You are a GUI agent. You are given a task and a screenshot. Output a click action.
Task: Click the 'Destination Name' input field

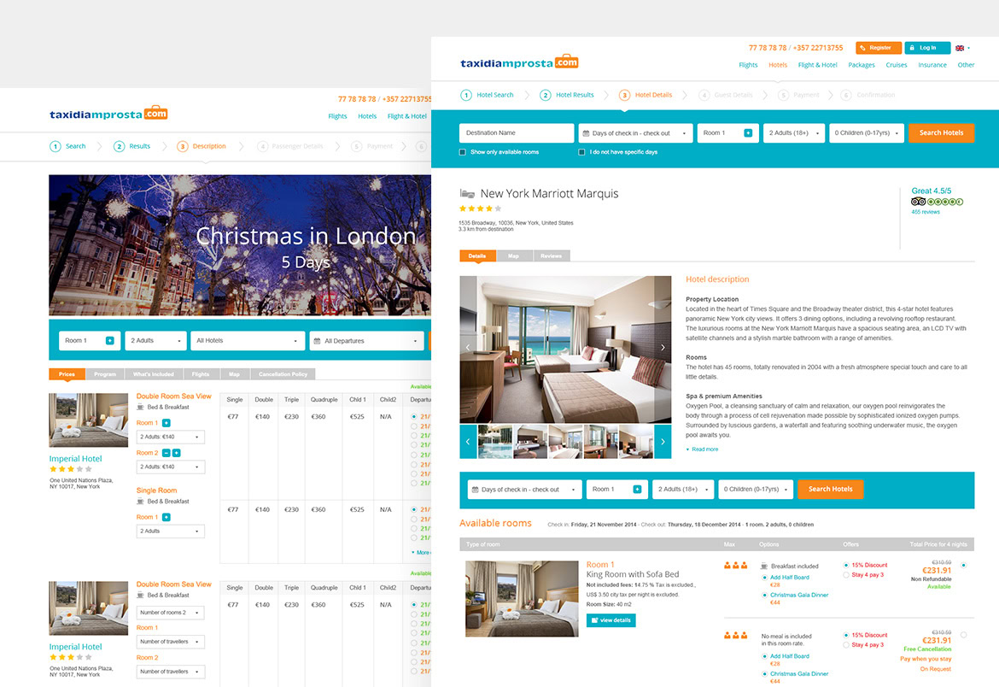[x=517, y=132]
